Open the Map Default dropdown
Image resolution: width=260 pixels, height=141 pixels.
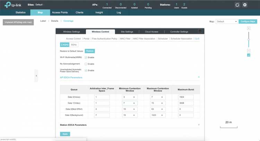coord(226,21)
